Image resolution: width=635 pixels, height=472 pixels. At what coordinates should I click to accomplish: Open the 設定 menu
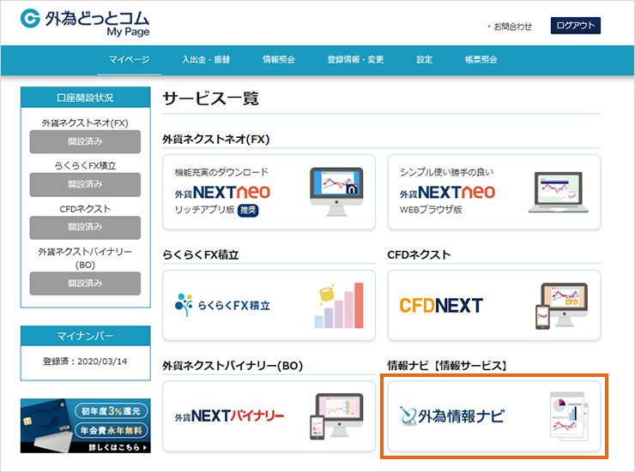[424, 60]
